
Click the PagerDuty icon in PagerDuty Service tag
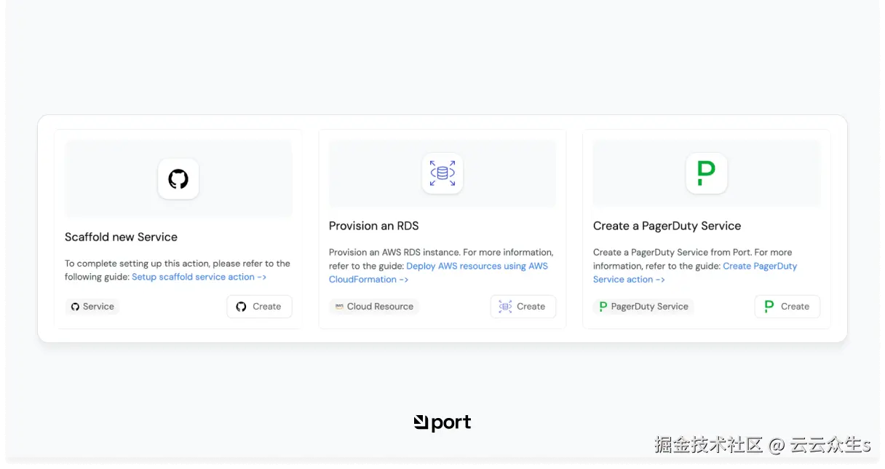pos(603,307)
